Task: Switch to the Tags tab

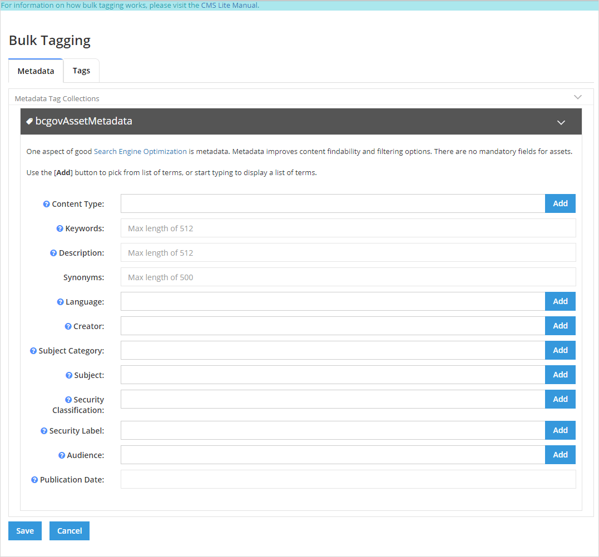Action: click(81, 71)
